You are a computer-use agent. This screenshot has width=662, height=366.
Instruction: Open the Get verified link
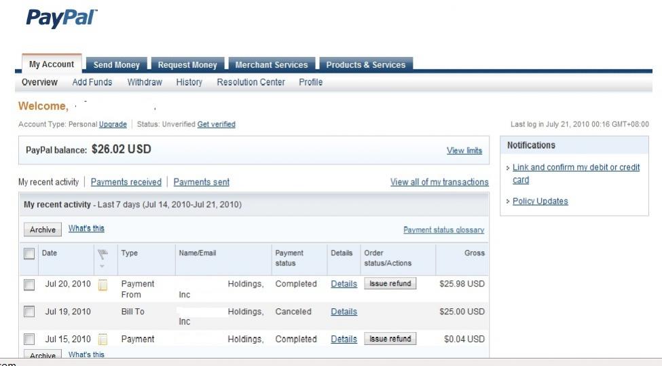coord(216,124)
